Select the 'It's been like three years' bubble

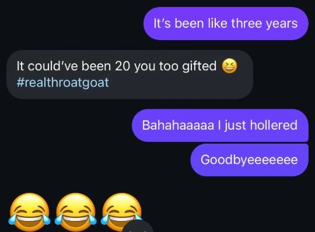pyautogui.click(x=226, y=23)
